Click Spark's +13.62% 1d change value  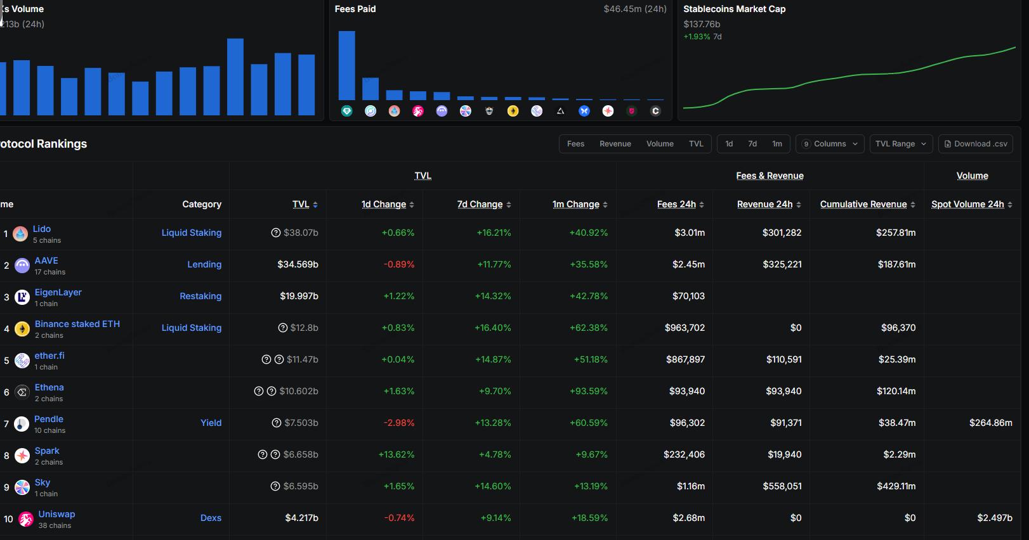pyautogui.click(x=397, y=454)
